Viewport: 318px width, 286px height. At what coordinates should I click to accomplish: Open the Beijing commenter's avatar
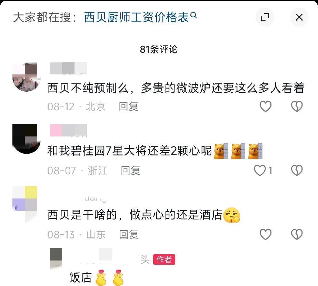(26, 77)
